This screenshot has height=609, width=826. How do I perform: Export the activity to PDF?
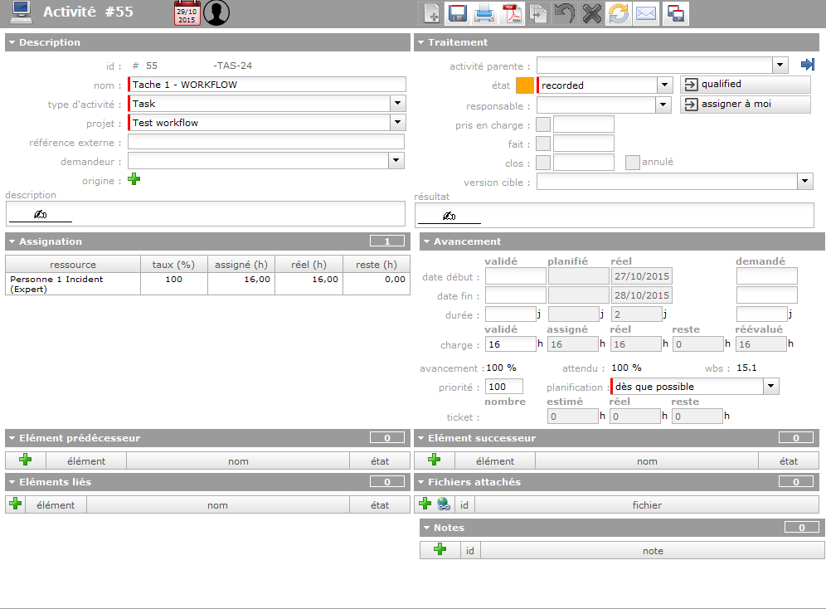[x=511, y=13]
